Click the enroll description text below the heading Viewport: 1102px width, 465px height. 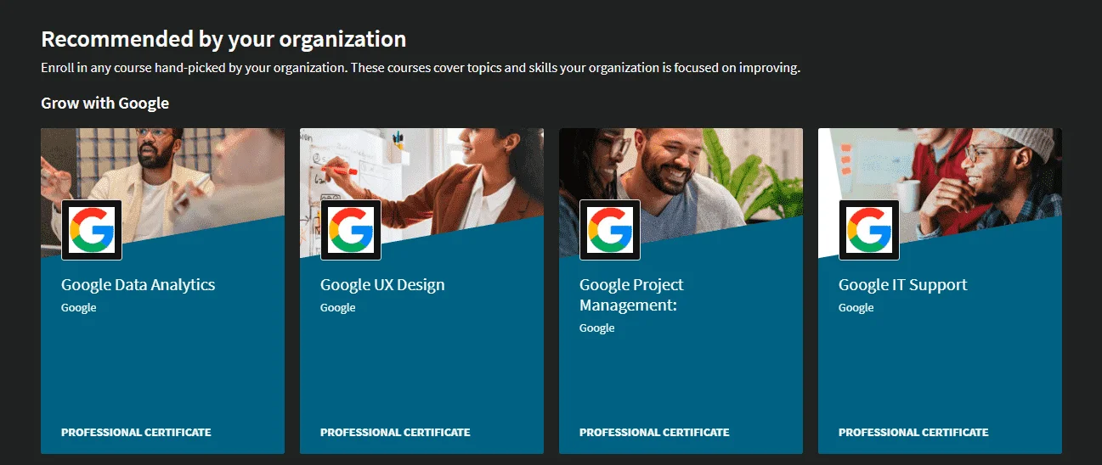[421, 68]
